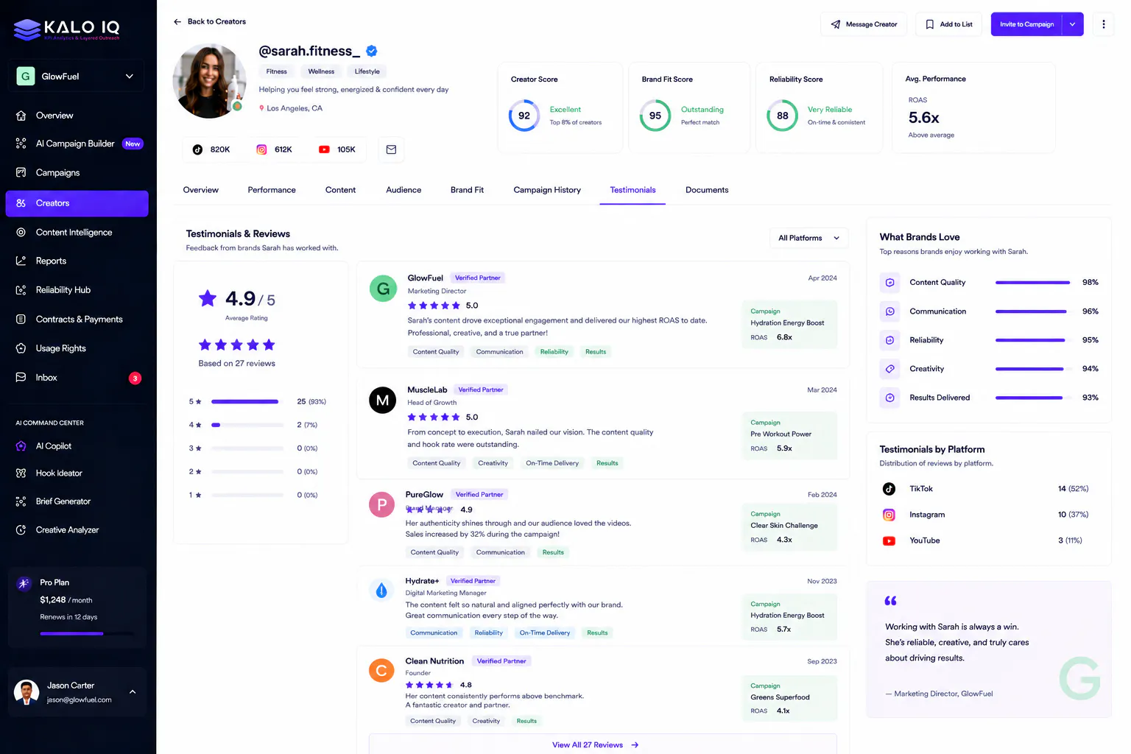Click the Usage Rights shield icon
Viewport: 1131px width, 754px height.
coord(21,348)
